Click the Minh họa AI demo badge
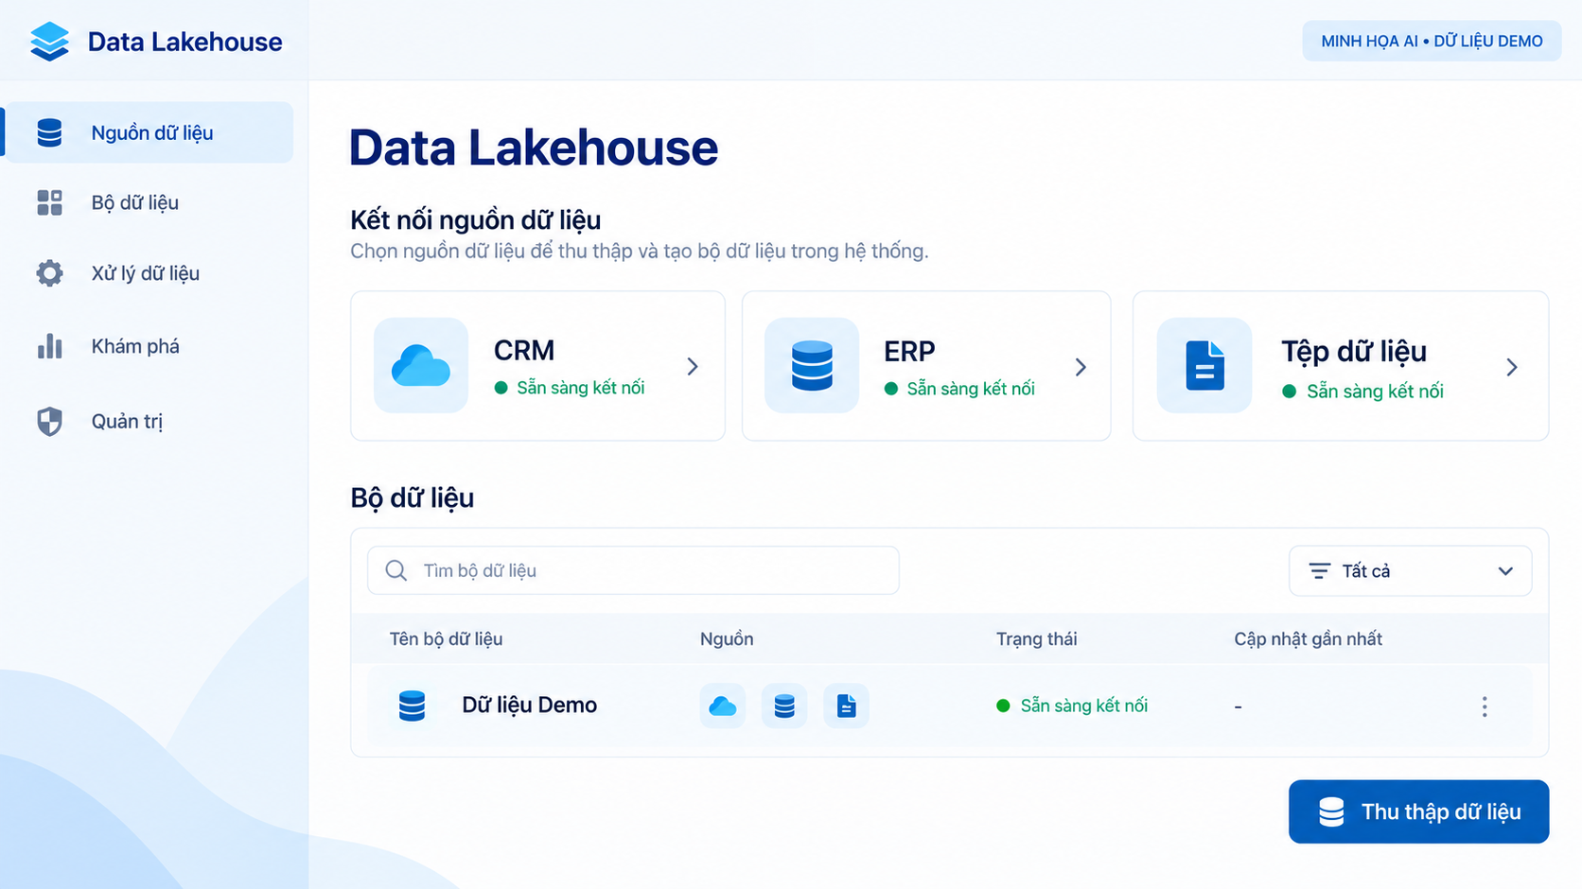 (x=1432, y=41)
